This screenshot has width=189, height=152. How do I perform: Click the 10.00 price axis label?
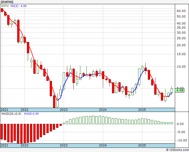[181, 67]
